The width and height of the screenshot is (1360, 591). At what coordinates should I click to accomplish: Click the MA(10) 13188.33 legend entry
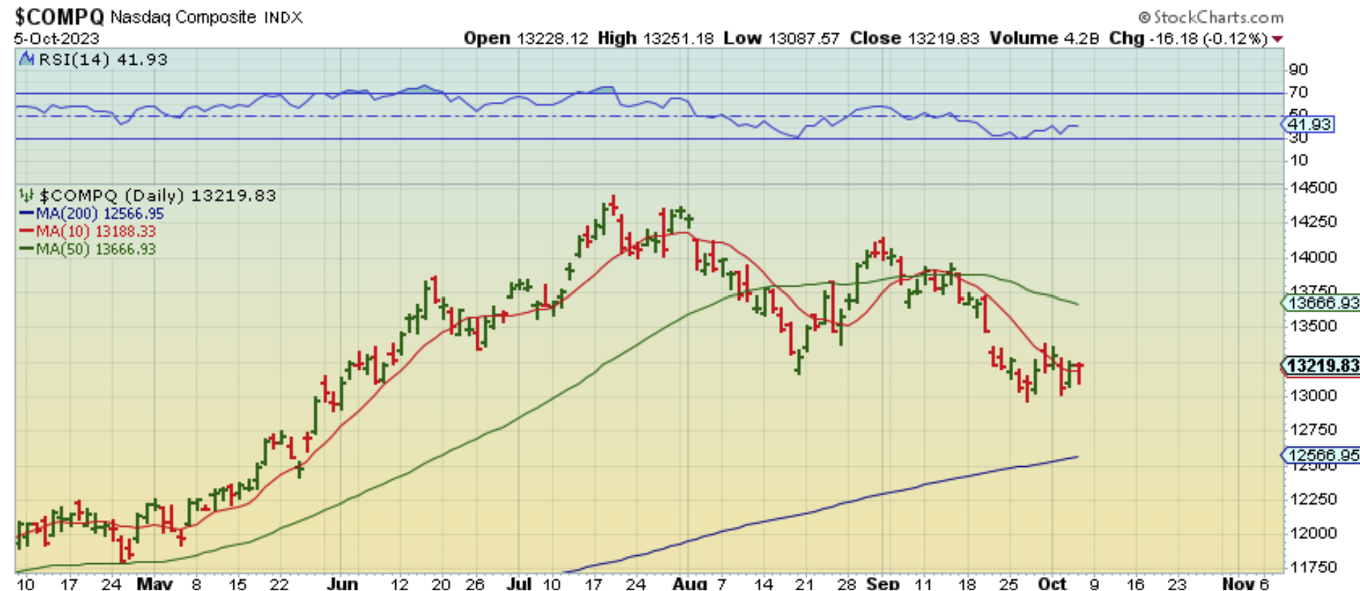coord(88,231)
